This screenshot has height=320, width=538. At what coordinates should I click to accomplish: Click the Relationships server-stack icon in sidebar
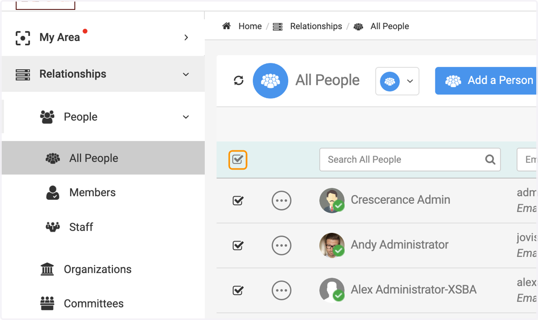23,75
